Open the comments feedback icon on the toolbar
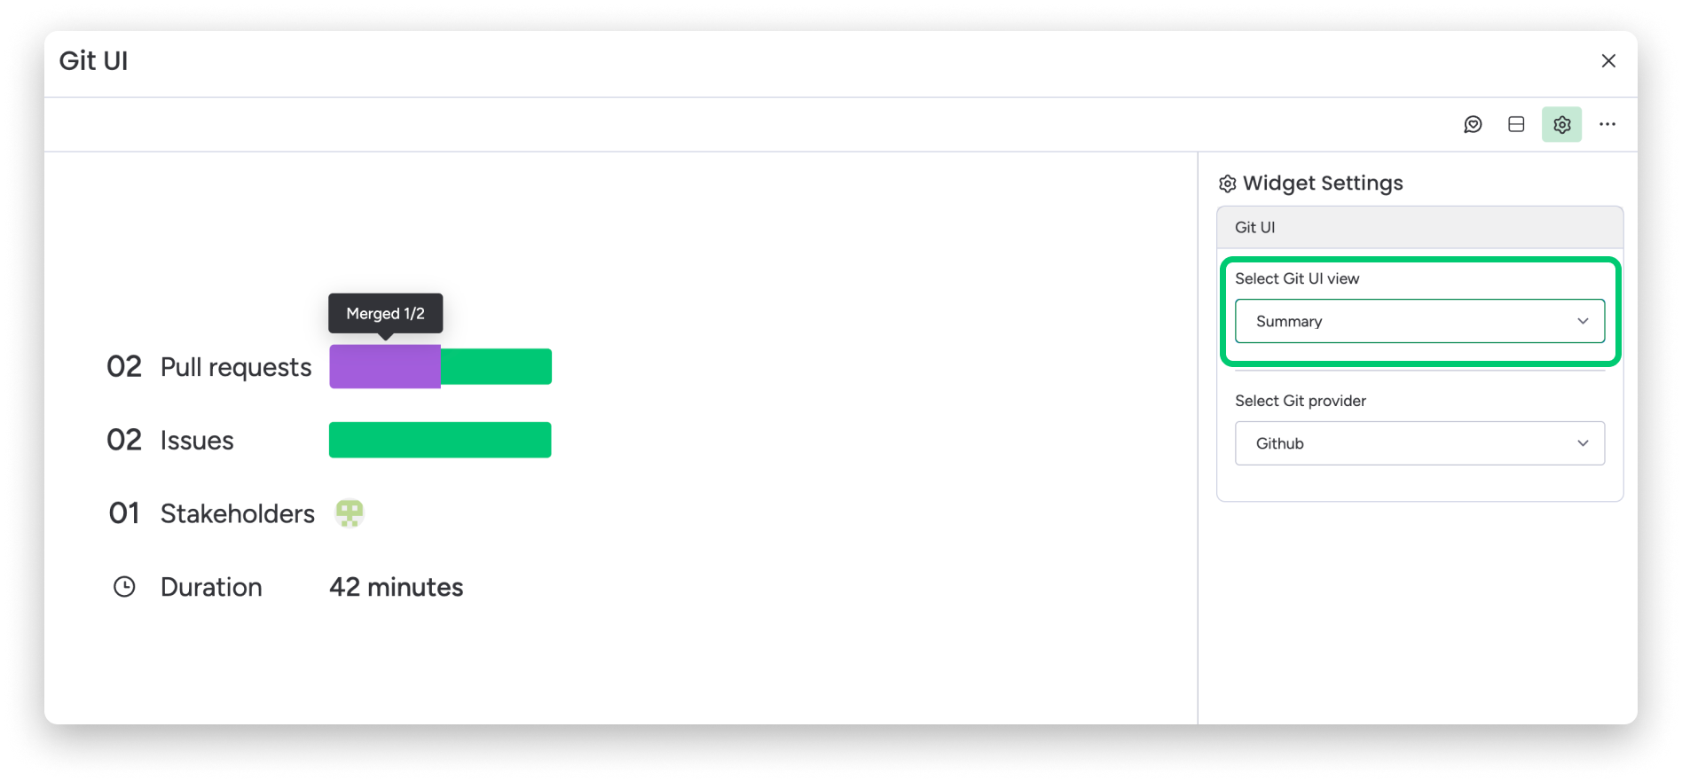Image resolution: width=1682 pixels, height=782 pixels. pyautogui.click(x=1473, y=124)
